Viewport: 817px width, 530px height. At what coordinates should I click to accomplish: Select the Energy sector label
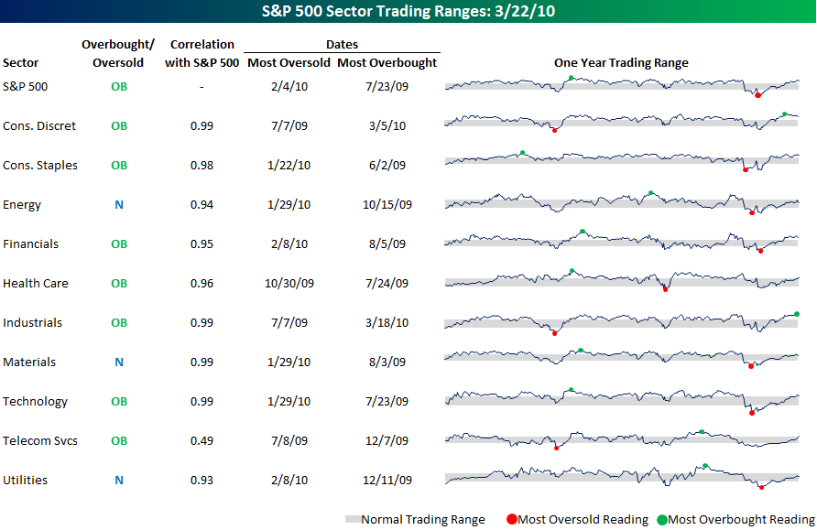coord(22,205)
